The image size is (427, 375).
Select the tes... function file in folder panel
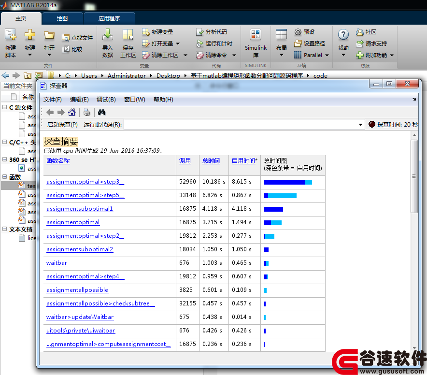[x=27, y=186]
